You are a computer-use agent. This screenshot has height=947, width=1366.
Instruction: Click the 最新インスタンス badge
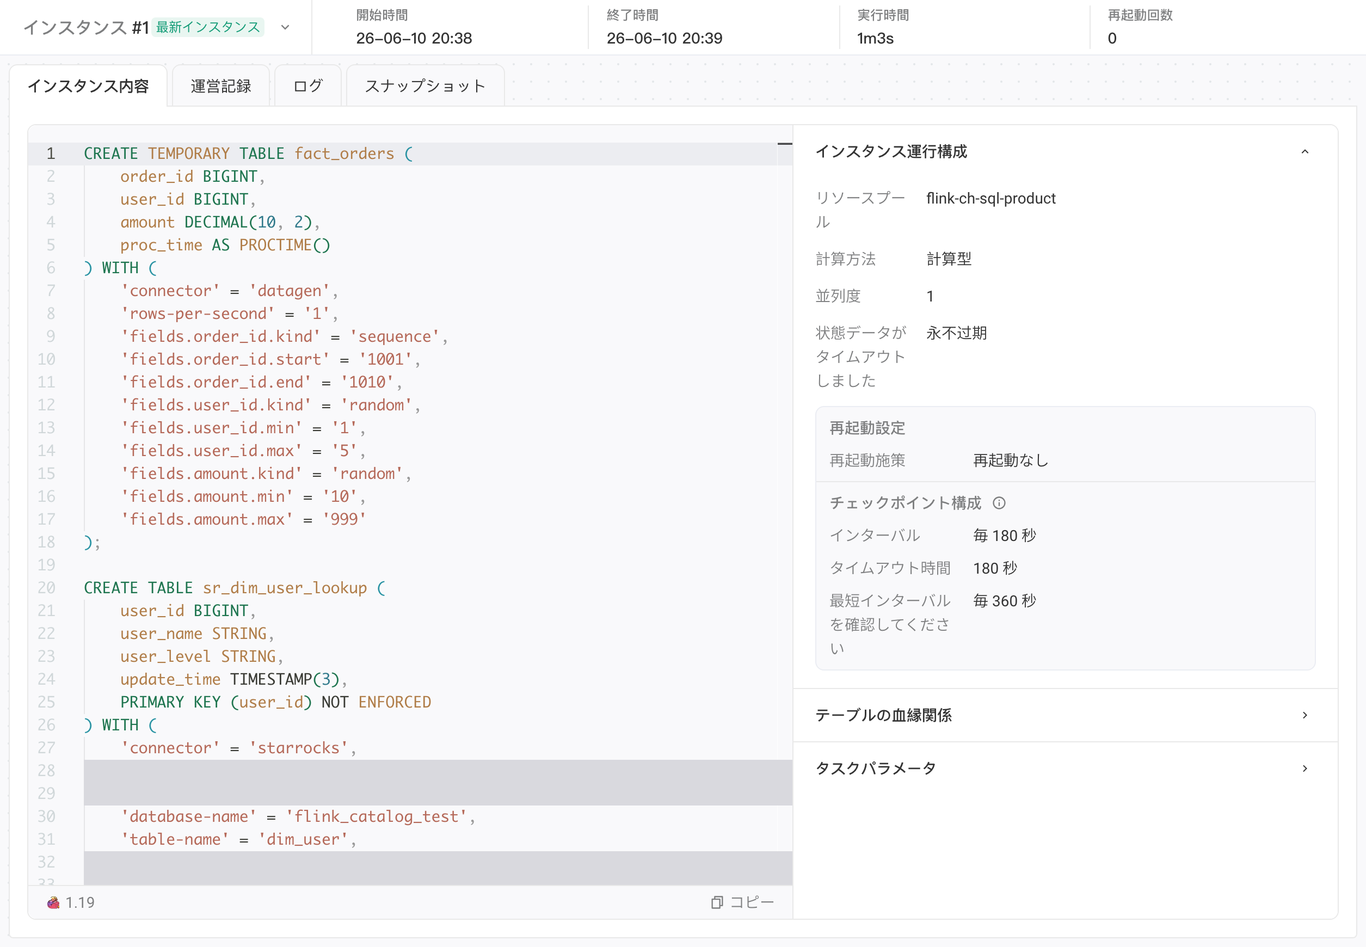pyautogui.click(x=208, y=27)
